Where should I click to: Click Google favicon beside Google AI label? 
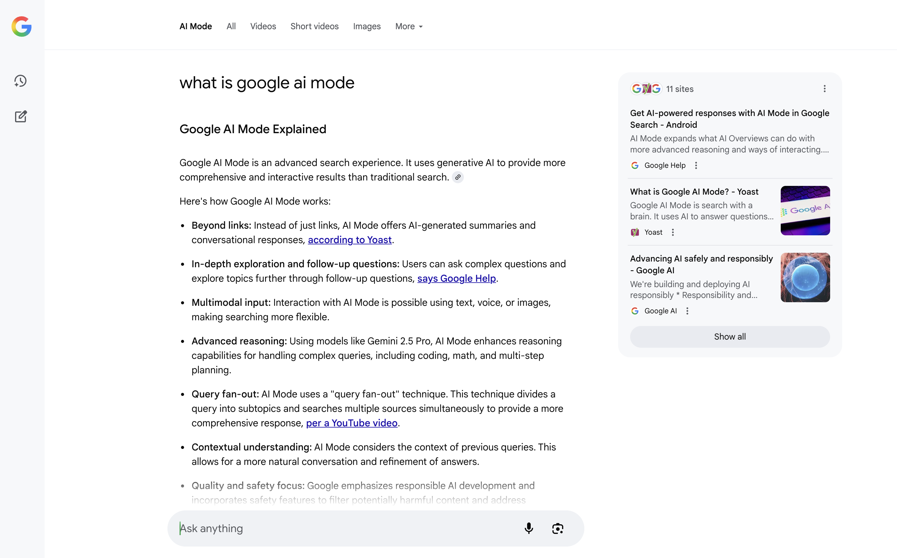635,311
